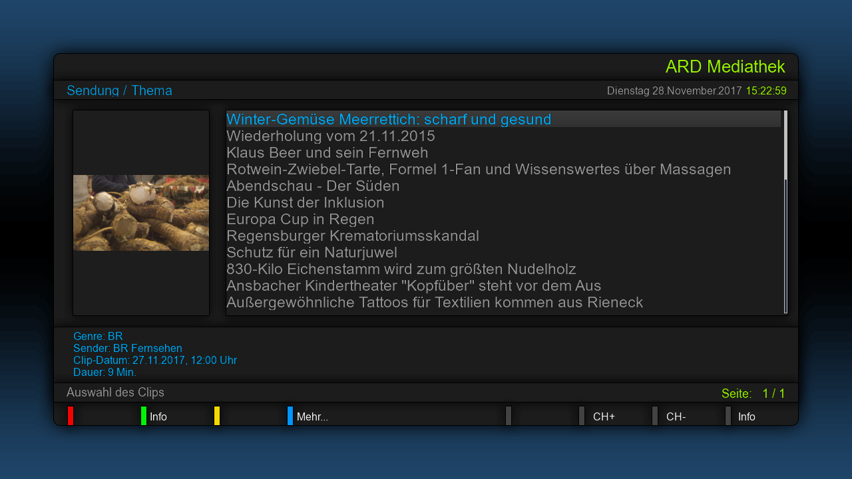Viewport: 852px width, 479px height.
Task: Select clip Winter-Gemüse Meerrettich: scharf und gesund
Action: pyautogui.click(x=389, y=120)
